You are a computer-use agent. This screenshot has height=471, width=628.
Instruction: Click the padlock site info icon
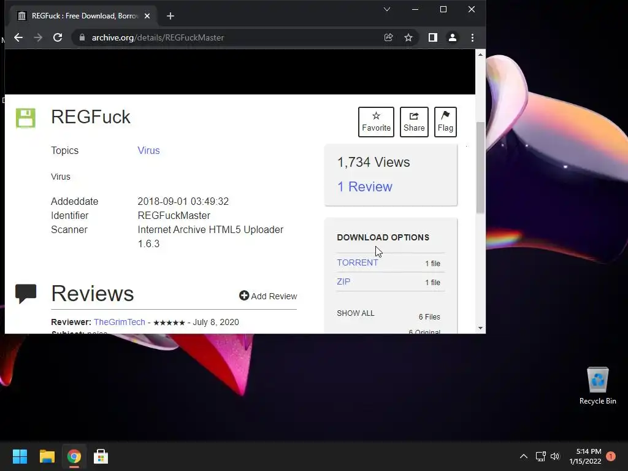tap(82, 37)
